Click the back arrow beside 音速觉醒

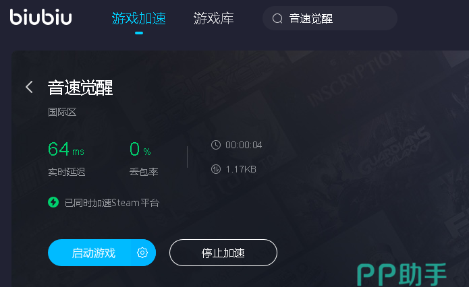click(29, 87)
